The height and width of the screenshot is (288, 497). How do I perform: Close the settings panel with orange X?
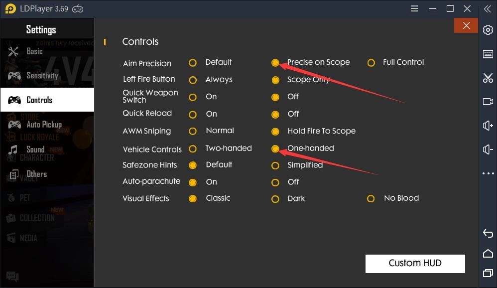click(x=466, y=26)
